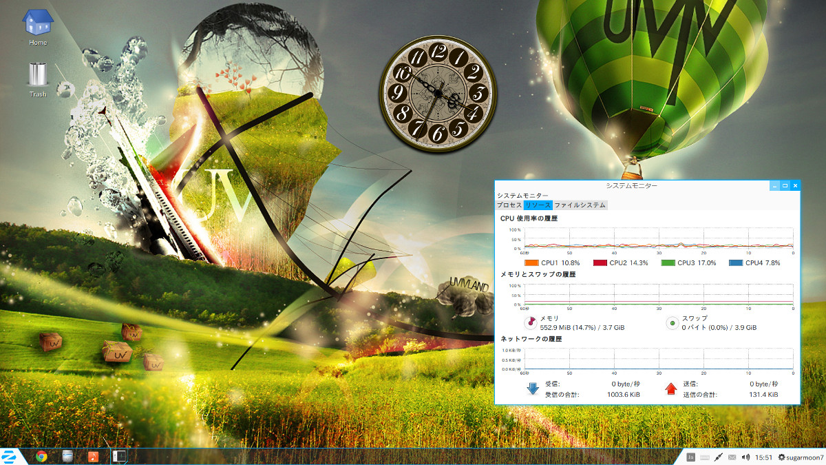Screen dimensions: 826x465
Task: Click the blue 受信 download arrow
Action: click(533, 389)
